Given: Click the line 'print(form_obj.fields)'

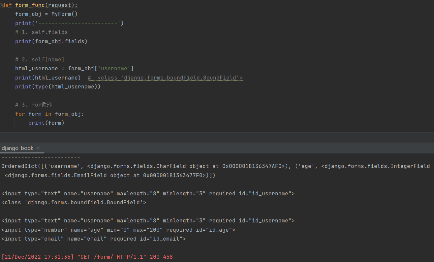Looking at the screenshot, I should coord(51,41).
